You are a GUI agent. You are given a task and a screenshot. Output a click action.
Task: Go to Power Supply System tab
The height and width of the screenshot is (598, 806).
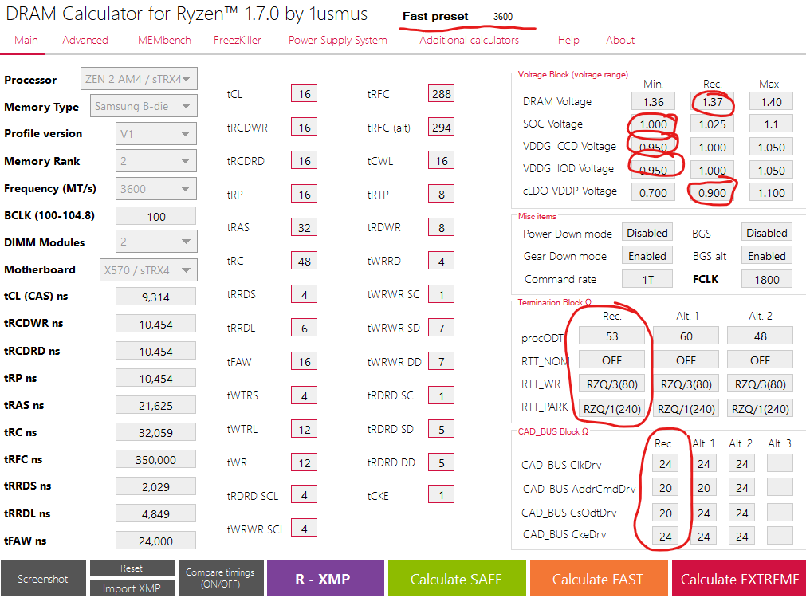[x=338, y=40]
